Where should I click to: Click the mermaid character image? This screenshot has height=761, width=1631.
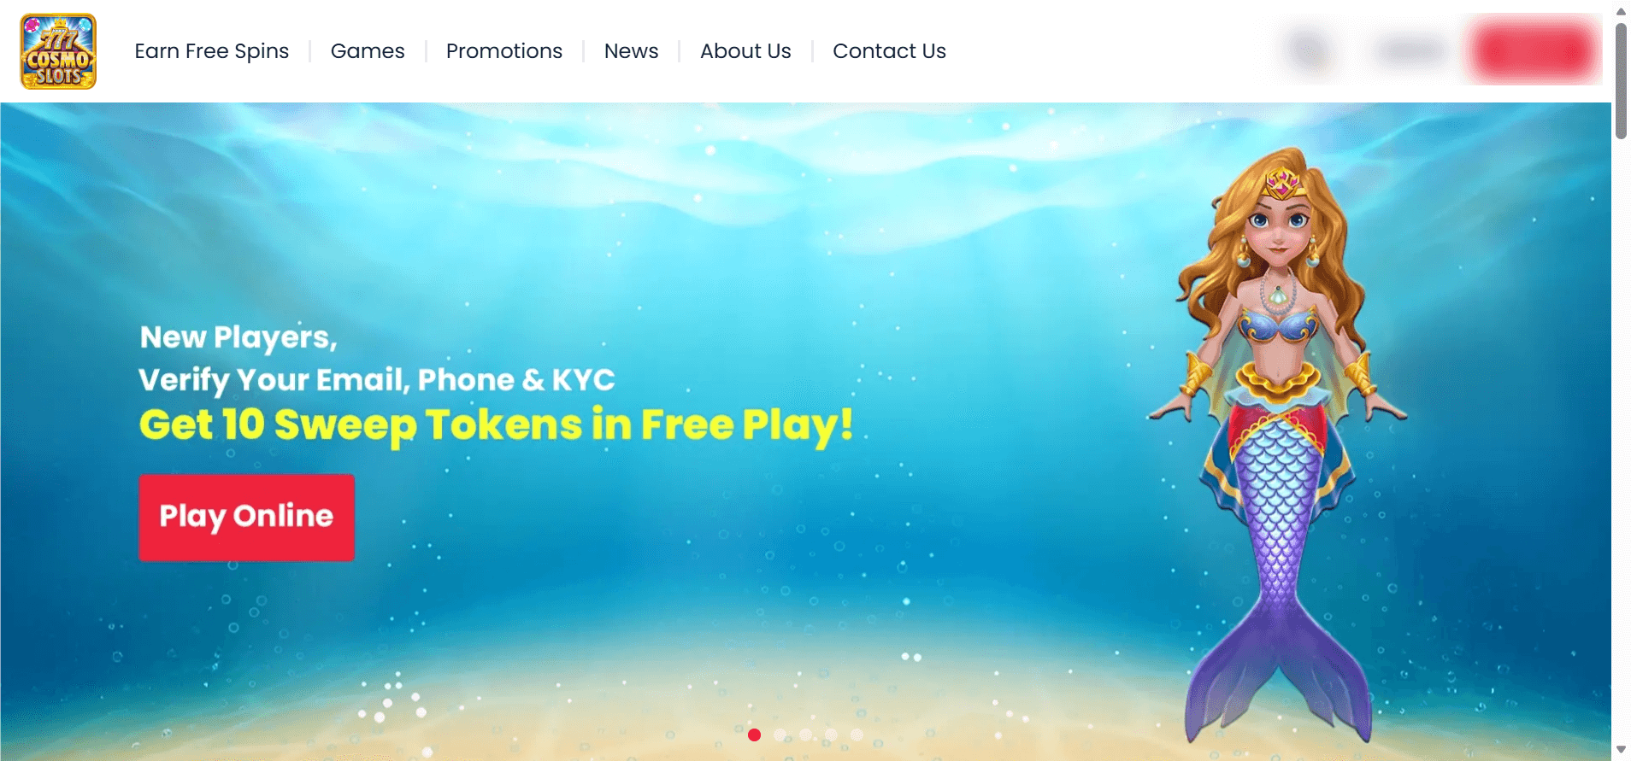click(x=1278, y=444)
